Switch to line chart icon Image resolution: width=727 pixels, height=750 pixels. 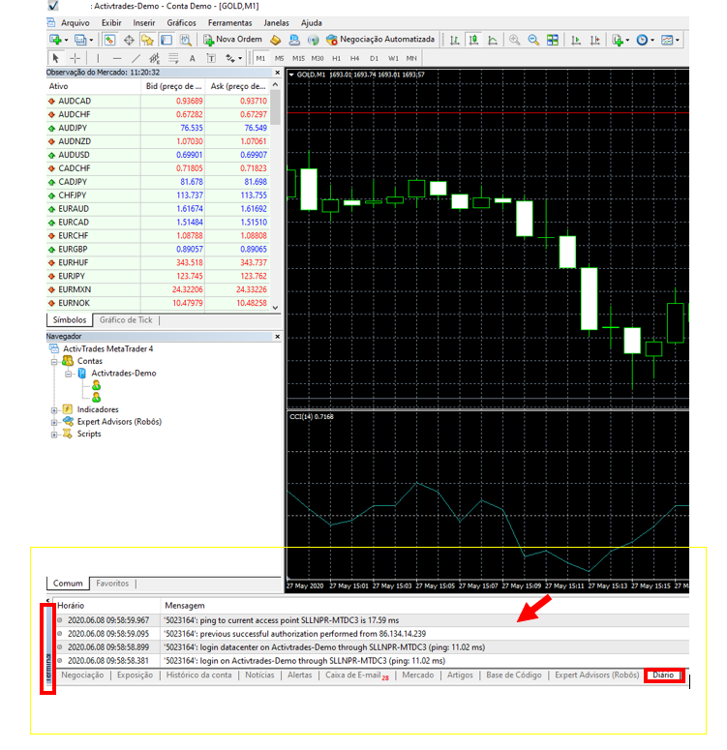pos(493,40)
